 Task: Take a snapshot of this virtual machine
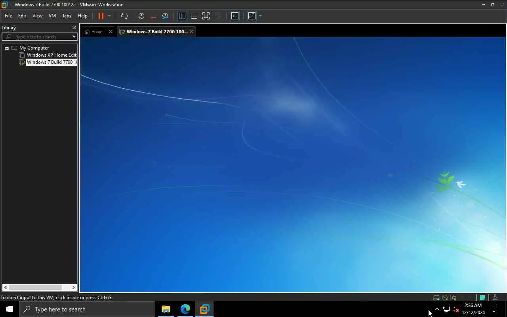(x=141, y=16)
